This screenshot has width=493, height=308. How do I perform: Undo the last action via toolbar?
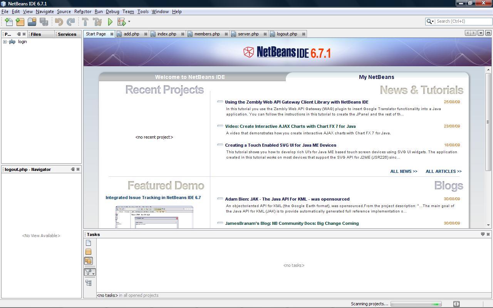tap(58, 22)
